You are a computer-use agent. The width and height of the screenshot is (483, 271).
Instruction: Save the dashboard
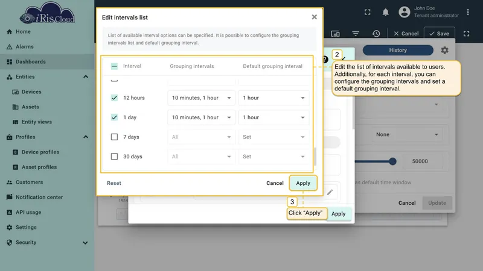coord(440,34)
